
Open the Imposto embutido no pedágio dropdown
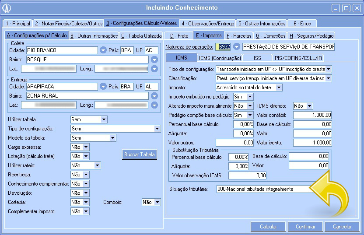(250, 96)
